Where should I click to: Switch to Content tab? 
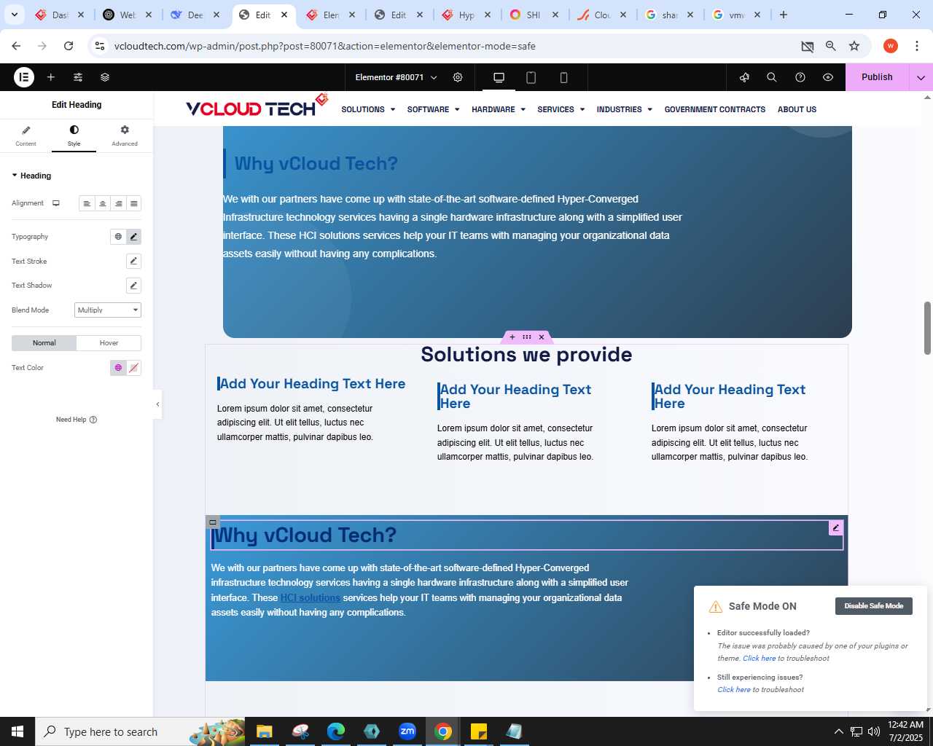coord(26,136)
